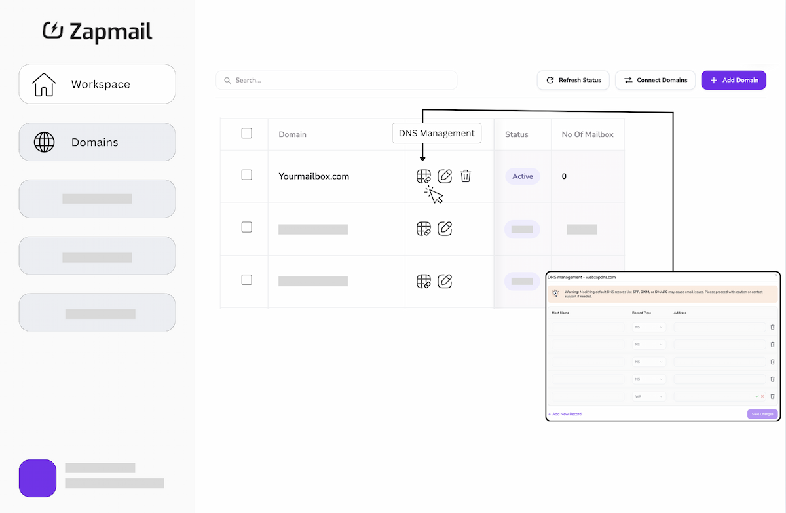
Task: Click the Status column header
Action: click(x=517, y=134)
